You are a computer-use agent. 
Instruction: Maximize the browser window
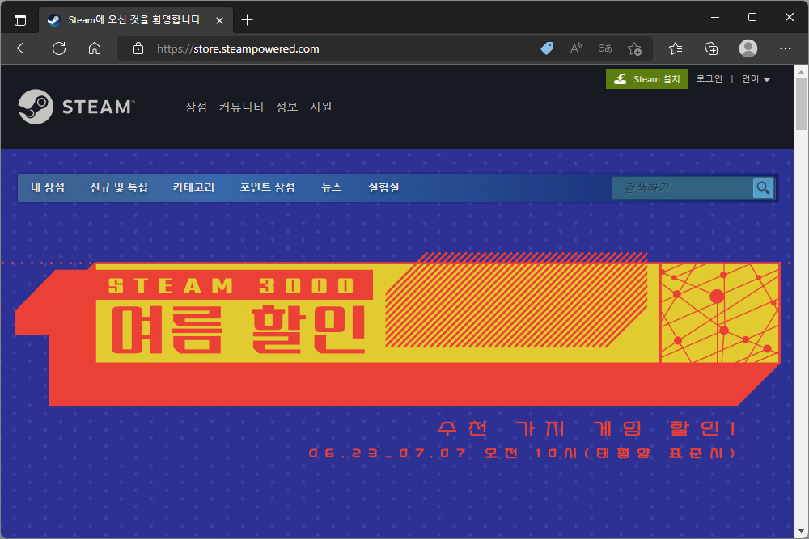pos(752,17)
